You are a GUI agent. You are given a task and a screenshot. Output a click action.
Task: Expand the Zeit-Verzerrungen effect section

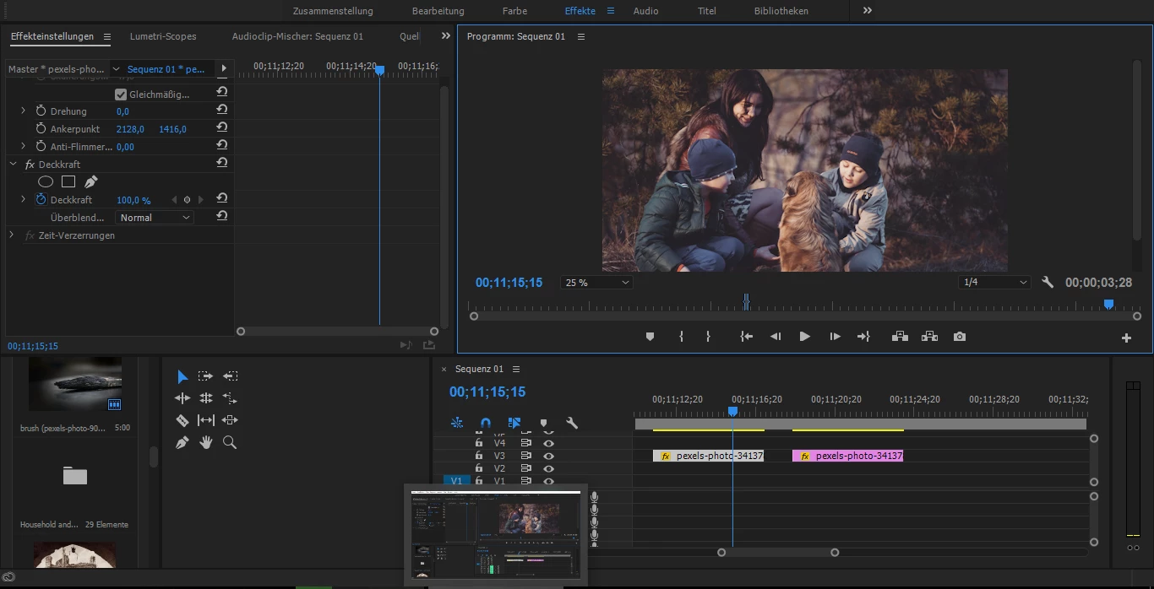[x=12, y=235]
